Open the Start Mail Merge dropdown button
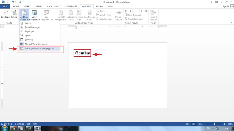Image resolution: width=234 pixels, height=131 pixels. point(24,15)
